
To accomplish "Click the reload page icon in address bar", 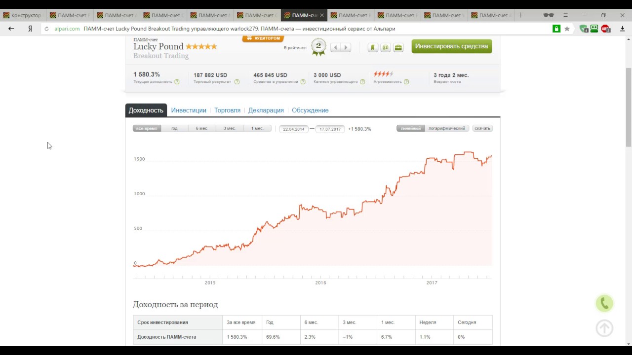I will [47, 29].
